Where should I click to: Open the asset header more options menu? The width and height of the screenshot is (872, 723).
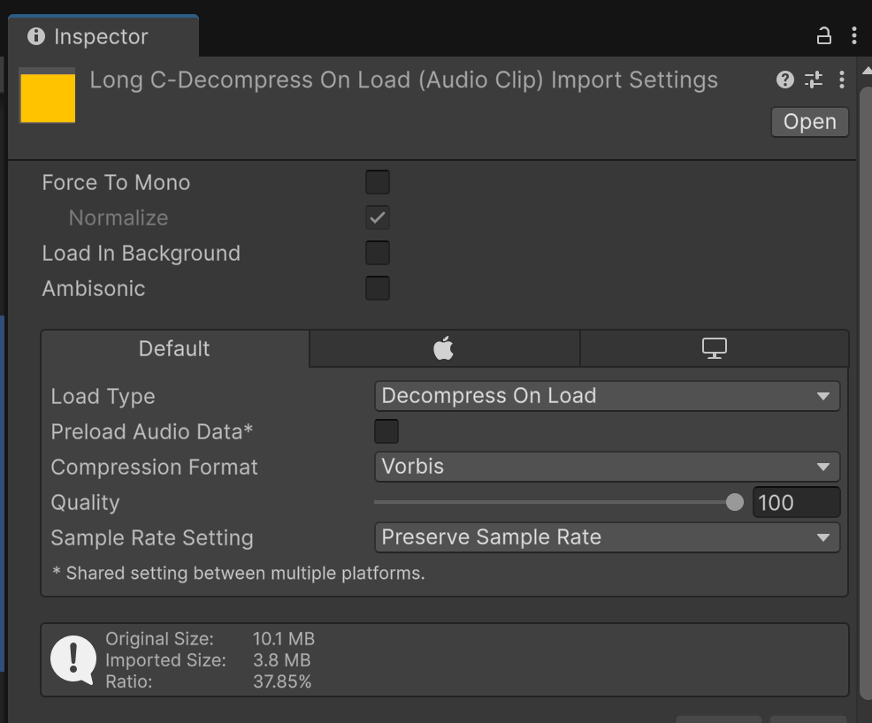coord(841,80)
